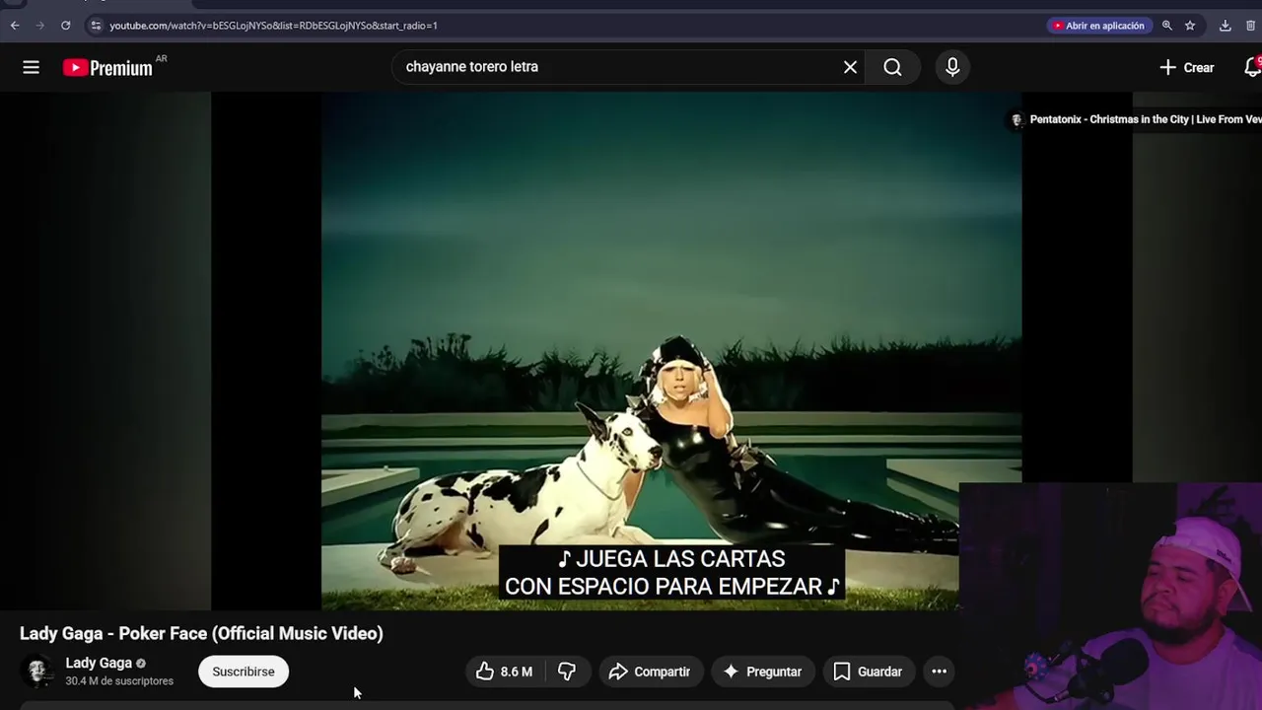The height and width of the screenshot is (710, 1262).
Task: Open Pentatonix Christmas in the City card
Action: (1134, 119)
